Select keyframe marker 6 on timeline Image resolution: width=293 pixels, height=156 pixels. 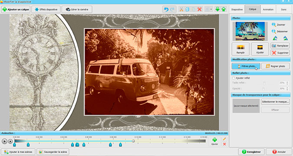(84, 144)
